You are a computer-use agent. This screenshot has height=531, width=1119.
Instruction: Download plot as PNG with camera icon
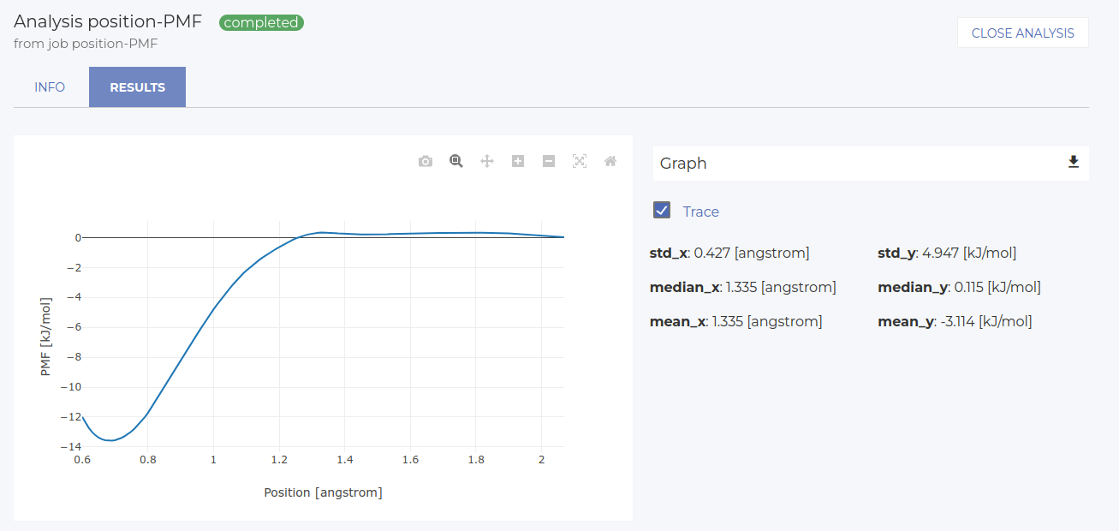(x=426, y=161)
